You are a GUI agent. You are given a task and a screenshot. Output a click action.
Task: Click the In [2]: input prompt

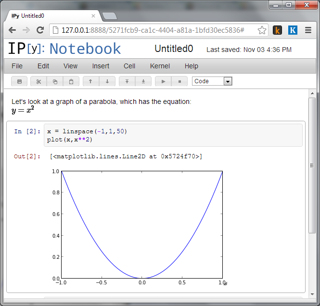(27, 131)
